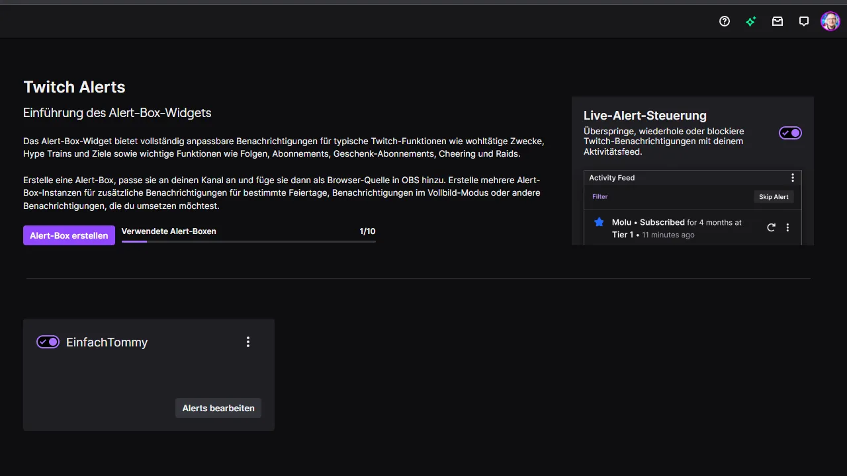Click the Activity Feed title text
This screenshot has height=476, width=847.
click(612, 178)
